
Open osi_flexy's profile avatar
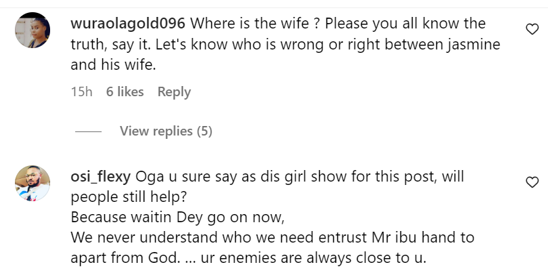(33, 183)
